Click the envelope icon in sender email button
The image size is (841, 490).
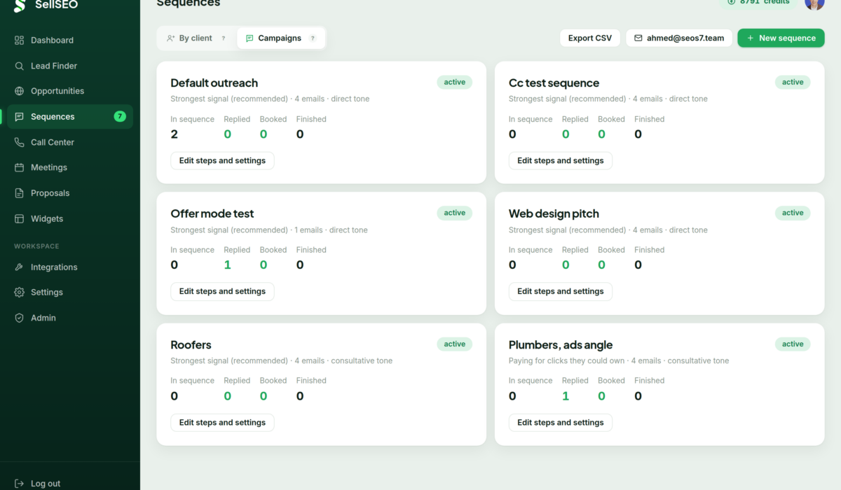tap(638, 38)
